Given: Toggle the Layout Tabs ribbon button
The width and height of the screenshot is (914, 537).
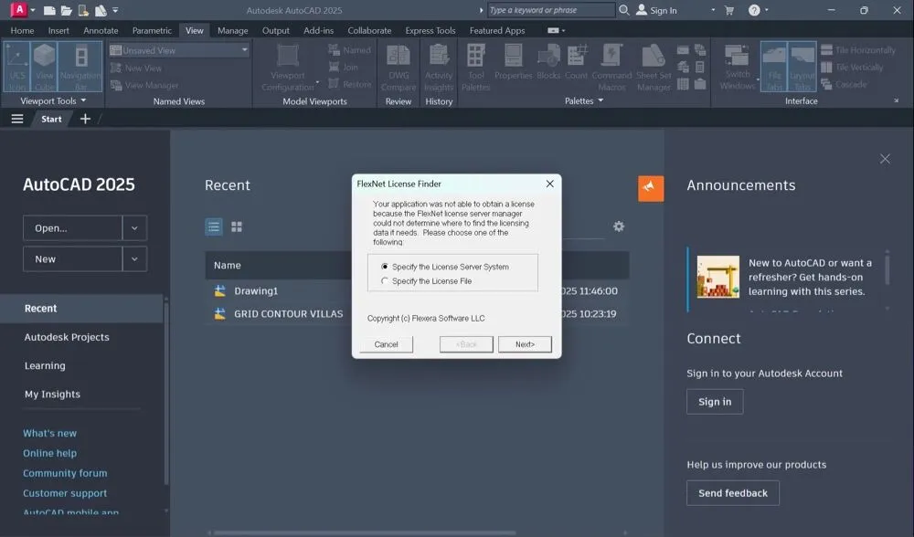Looking at the screenshot, I should (x=802, y=67).
